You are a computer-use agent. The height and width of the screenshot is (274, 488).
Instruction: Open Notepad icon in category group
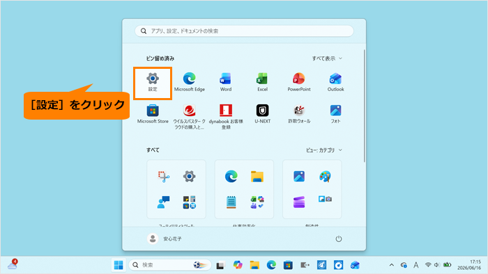(x=231, y=202)
